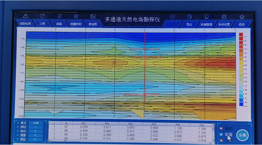Click the tablet icon above 数据管理

click(207, 17)
